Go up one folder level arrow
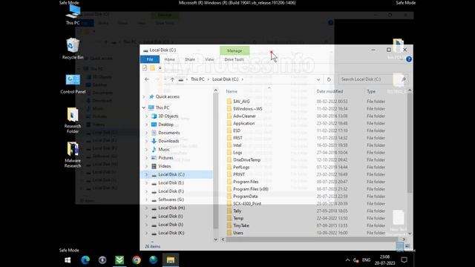 172,79
